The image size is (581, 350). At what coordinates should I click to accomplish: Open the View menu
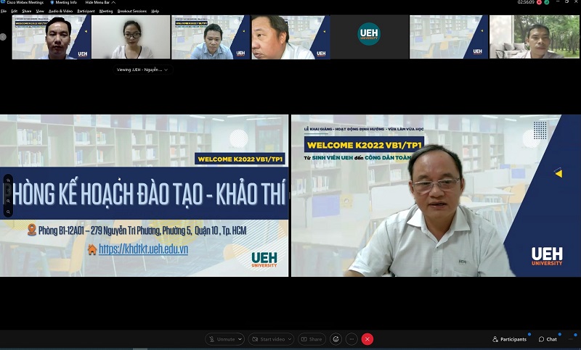pyautogui.click(x=40, y=11)
